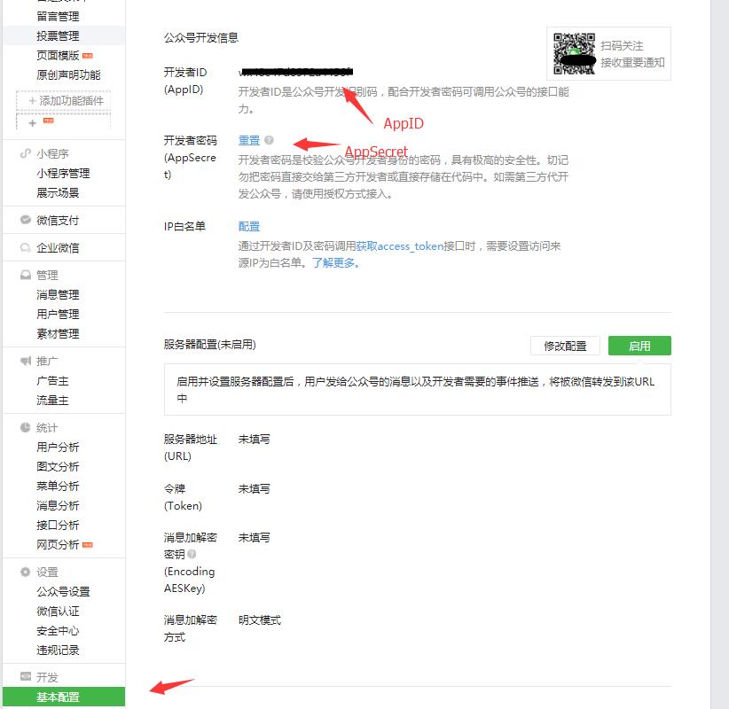Click the new badge beside 页面模版
Screen dimensions: 729x709
[x=88, y=56]
